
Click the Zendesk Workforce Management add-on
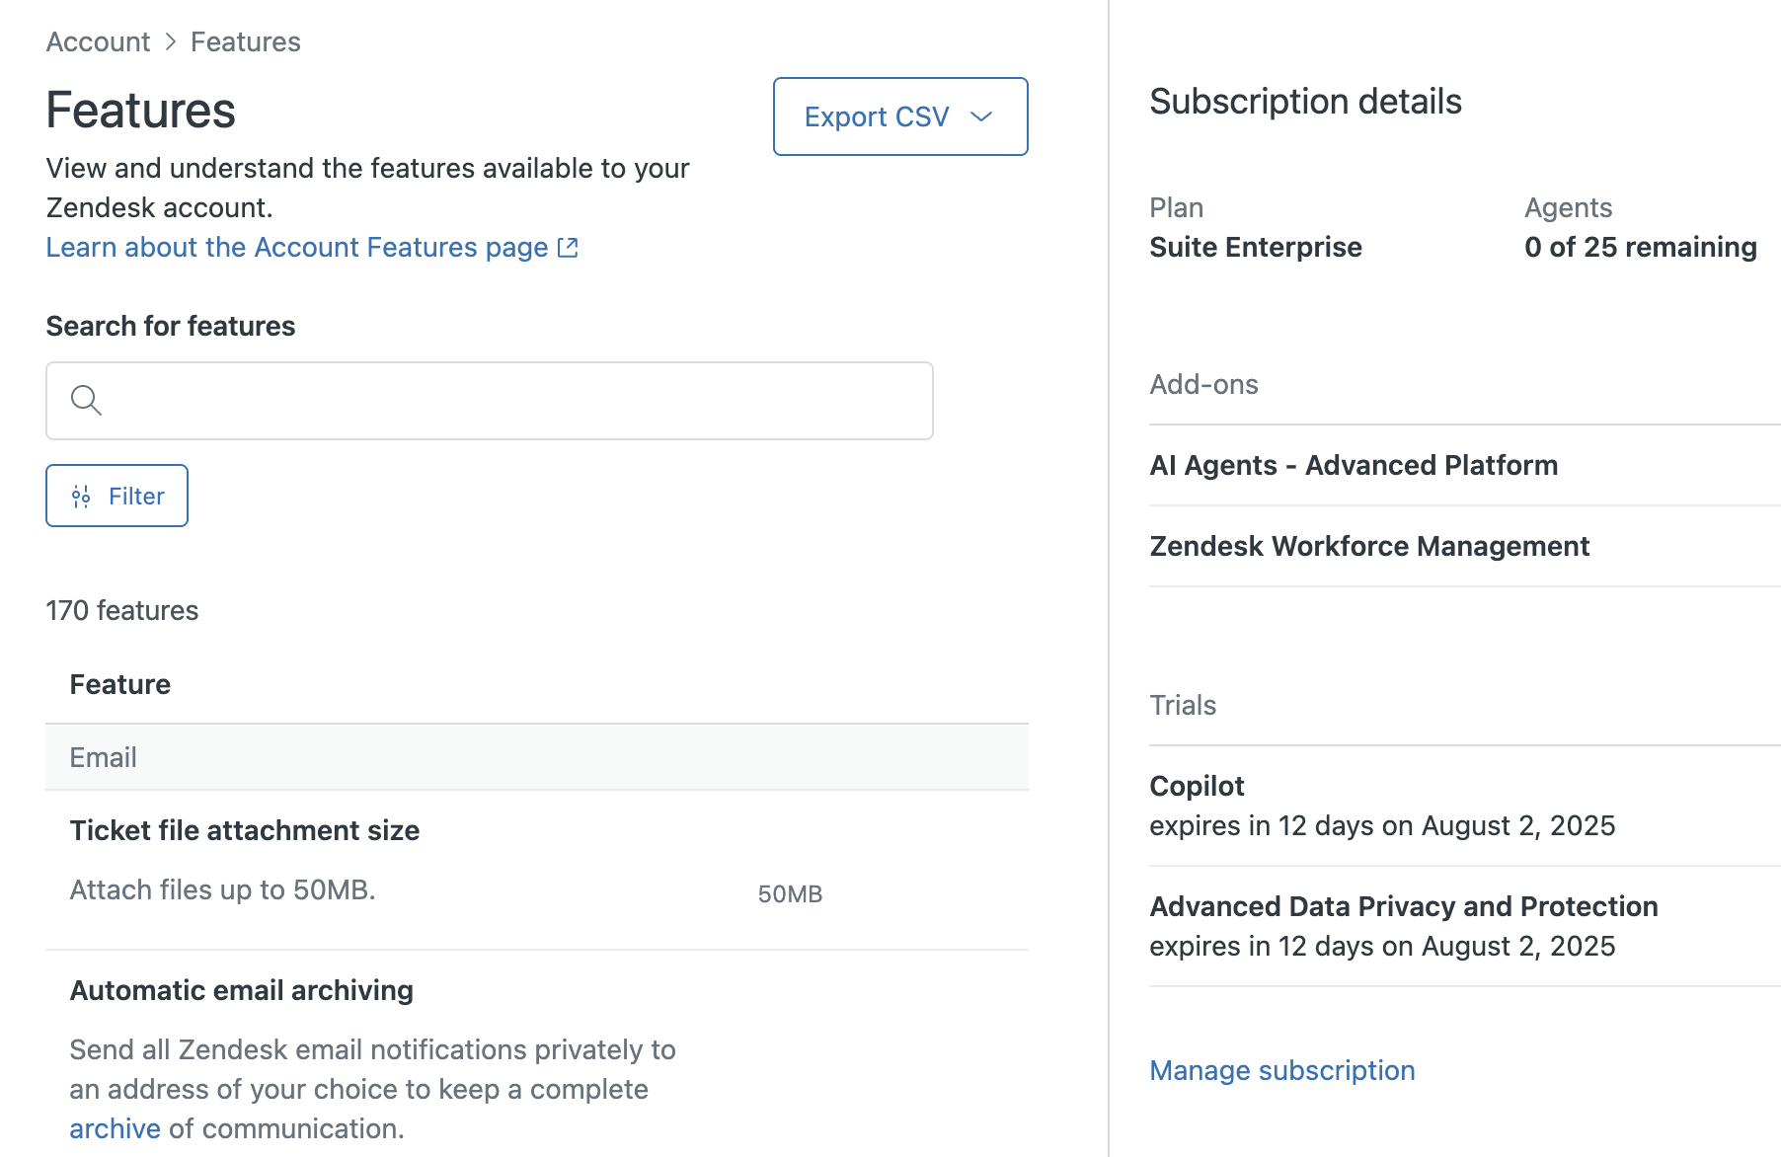click(x=1369, y=546)
